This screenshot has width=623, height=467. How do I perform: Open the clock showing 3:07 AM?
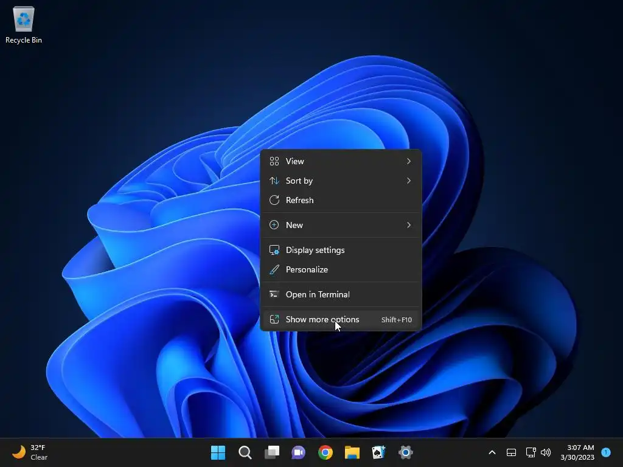(x=577, y=452)
